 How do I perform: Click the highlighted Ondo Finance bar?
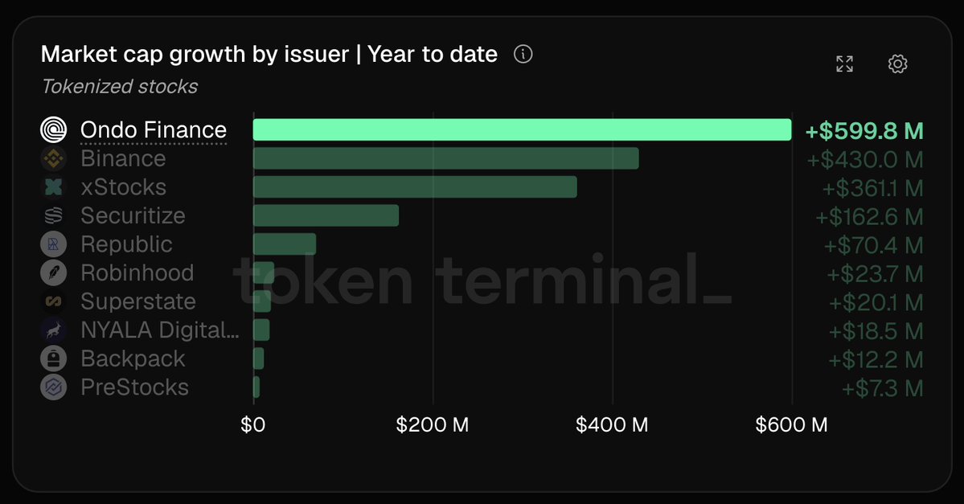pos(522,129)
